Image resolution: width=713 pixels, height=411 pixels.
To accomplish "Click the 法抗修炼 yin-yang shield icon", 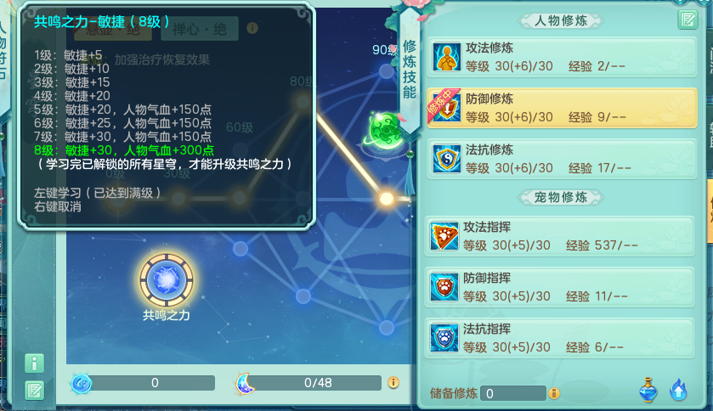I will [446, 159].
